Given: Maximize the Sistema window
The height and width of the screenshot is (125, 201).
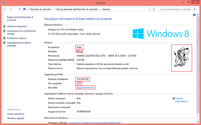Looking at the screenshot, I should pos(189,2).
